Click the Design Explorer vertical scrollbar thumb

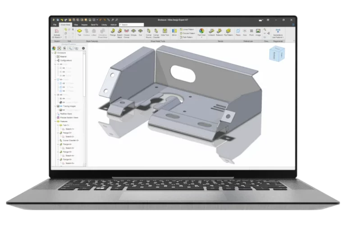pyautogui.click(x=84, y=75)
